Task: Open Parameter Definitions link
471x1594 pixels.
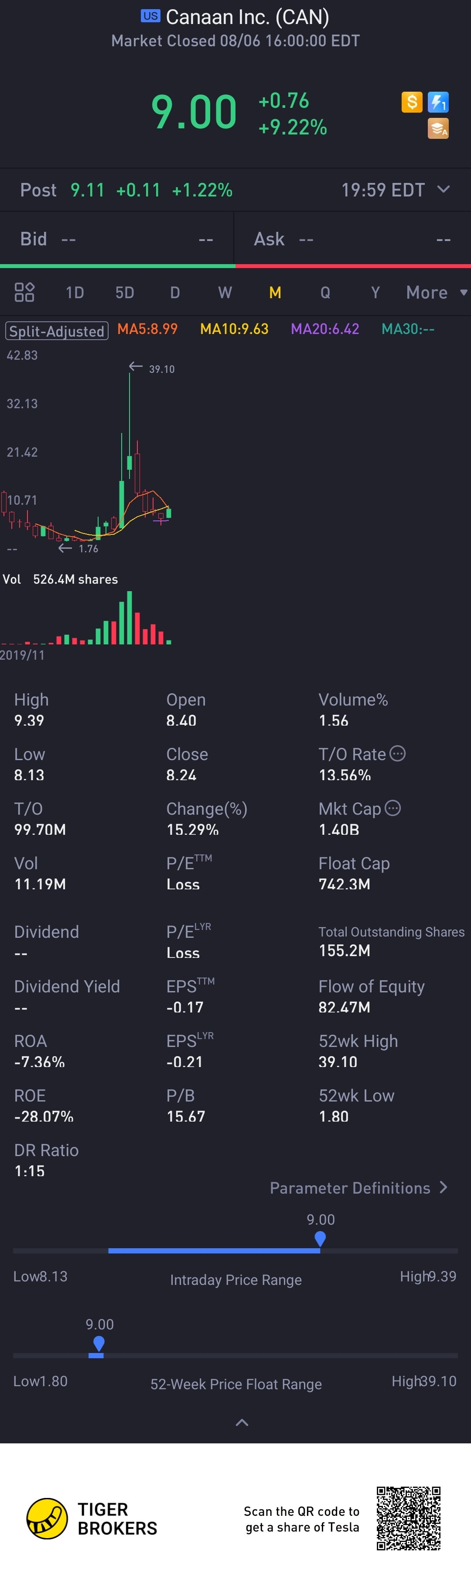Action: (358, 1188)
